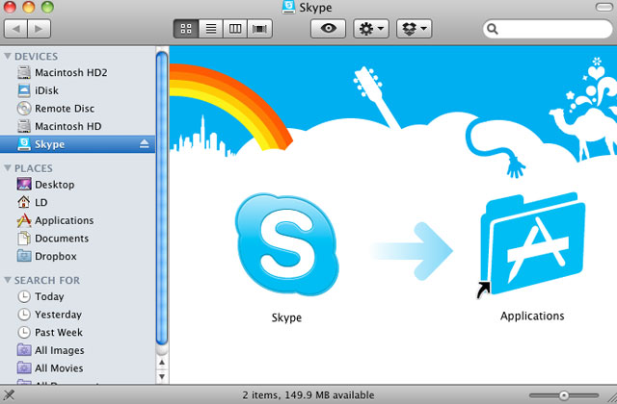Select the Past Week clock icon

(24, 332)
